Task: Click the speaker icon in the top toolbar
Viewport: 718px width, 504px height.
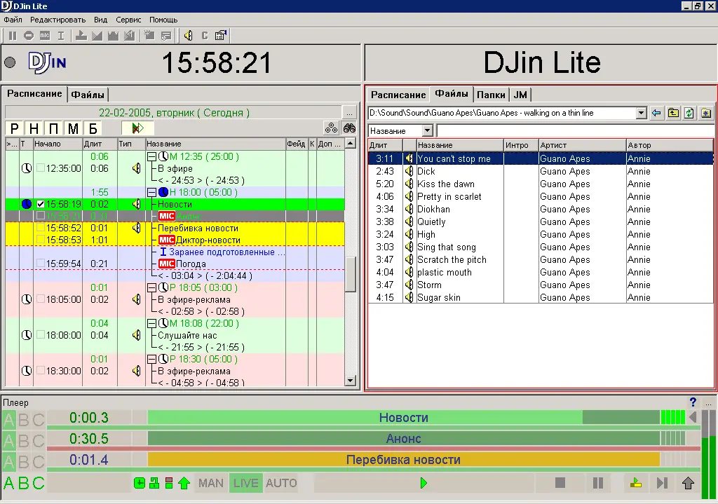Action: pos(188,35)
